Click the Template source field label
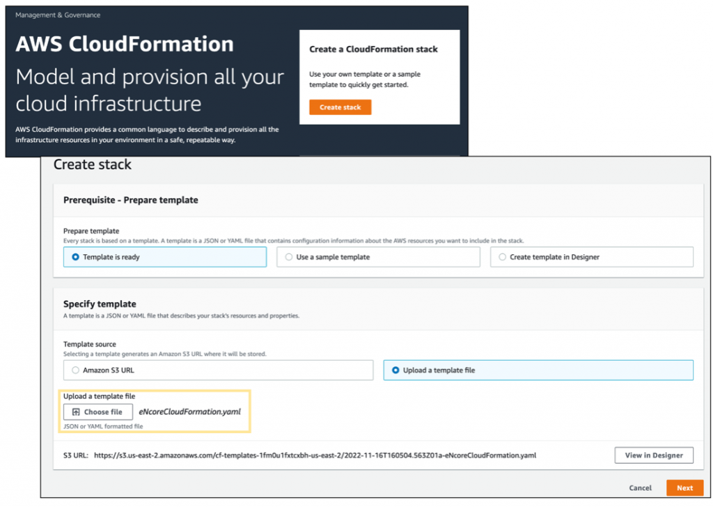This screenshot has height=509, width=713. [90, 344]
